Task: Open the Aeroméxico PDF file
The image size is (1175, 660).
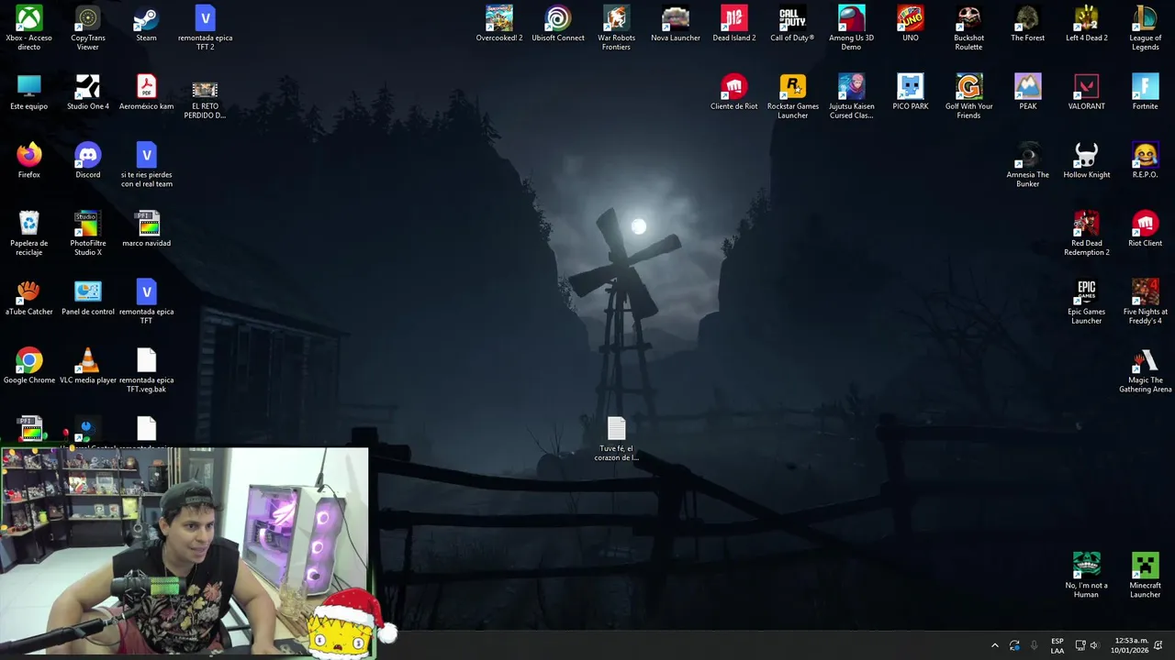Action: (x=146, y=86)
